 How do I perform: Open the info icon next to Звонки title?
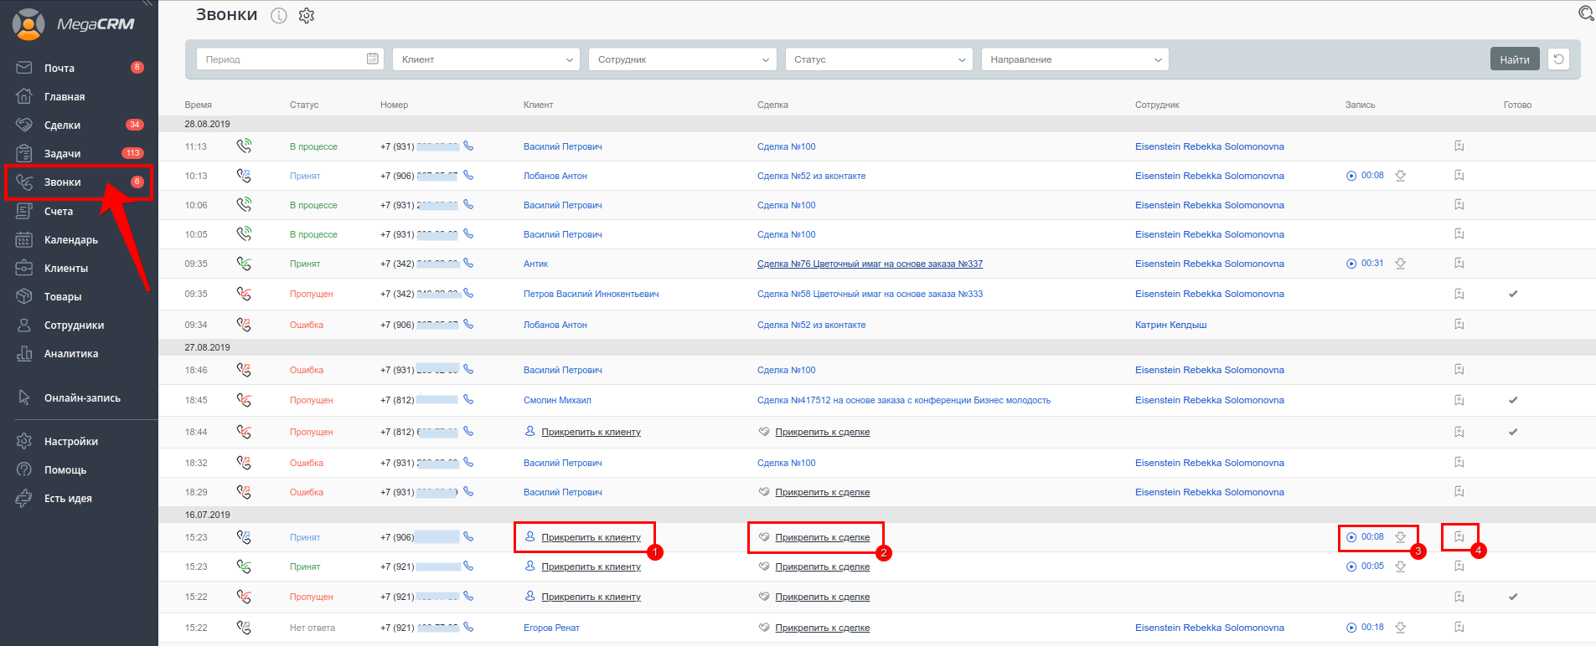[x=279, y=15]
